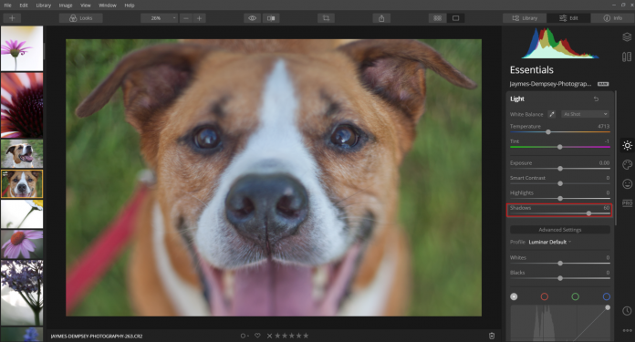Open the Image menu
This screenshot has width=635, height=342.
[66, 5]
